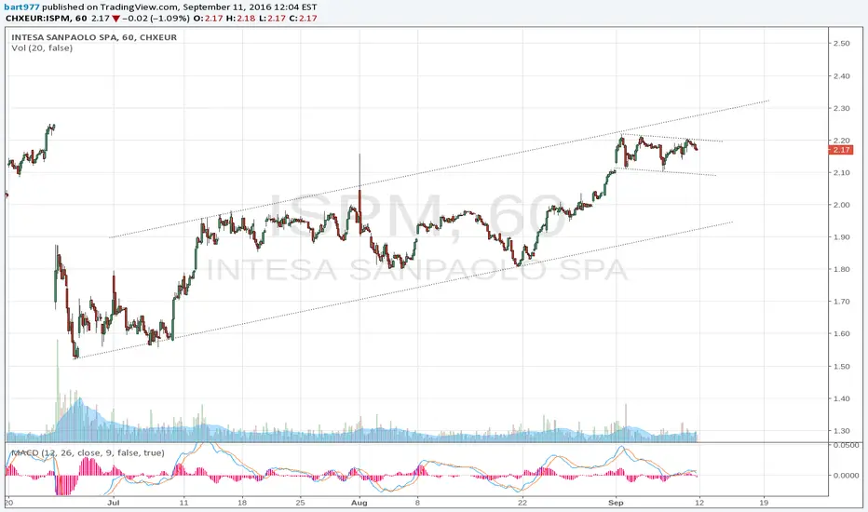Viewport: 868px width, 512px height.
Task: Click the 2.10 price axis label
Action: [841, 173]
